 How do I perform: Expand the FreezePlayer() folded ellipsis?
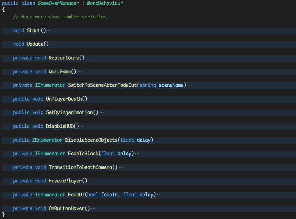point(91,181)
